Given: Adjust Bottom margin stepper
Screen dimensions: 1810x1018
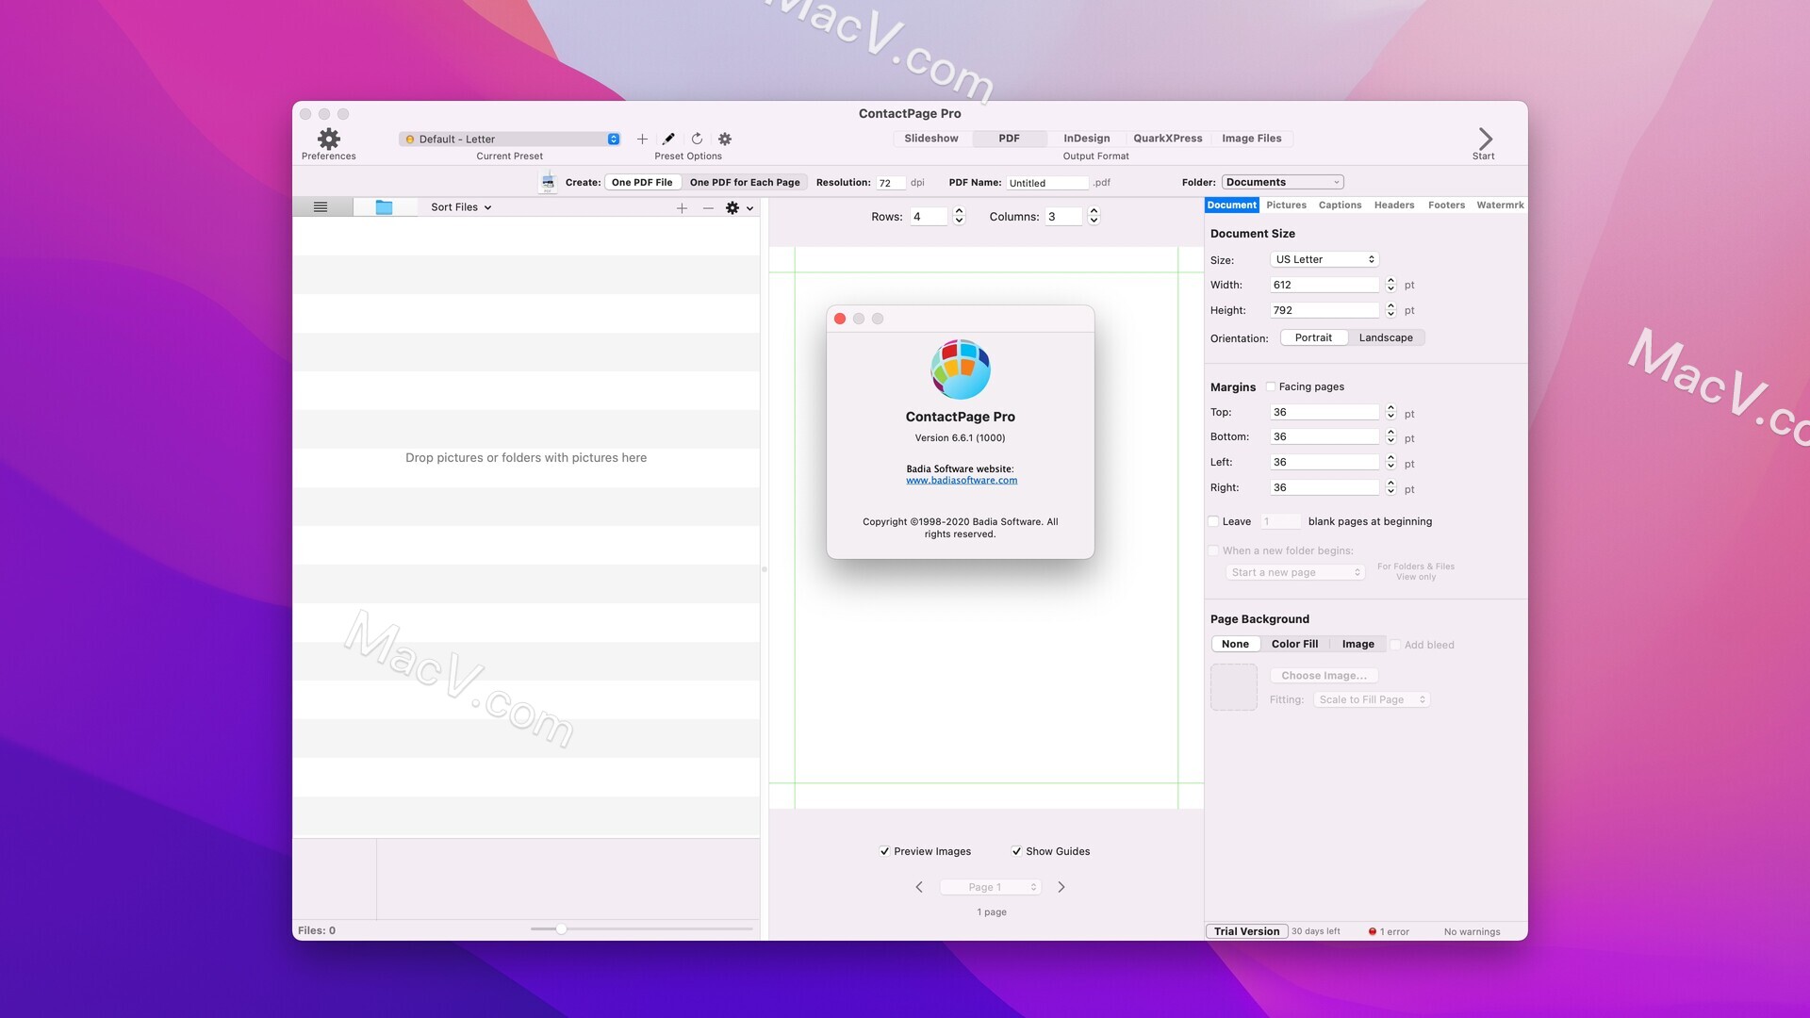Looking at the screenshot, I should coord(1390,436).
